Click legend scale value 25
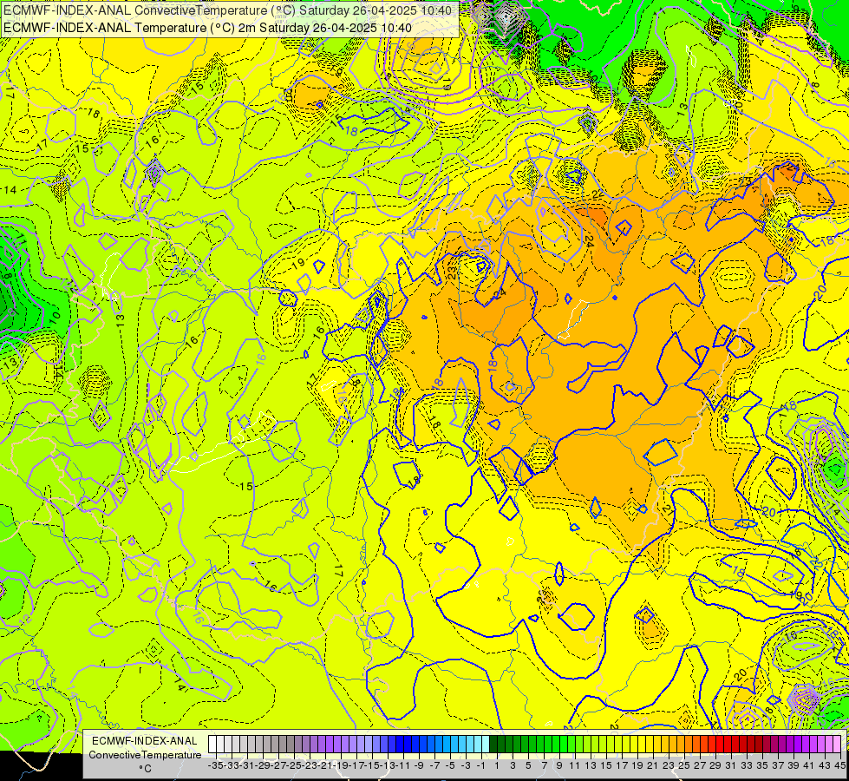 pos(684,765)
